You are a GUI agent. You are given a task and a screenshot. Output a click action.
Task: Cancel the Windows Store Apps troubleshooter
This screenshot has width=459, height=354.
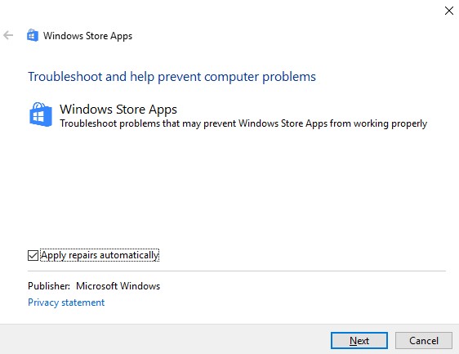(x=424, y=341)
